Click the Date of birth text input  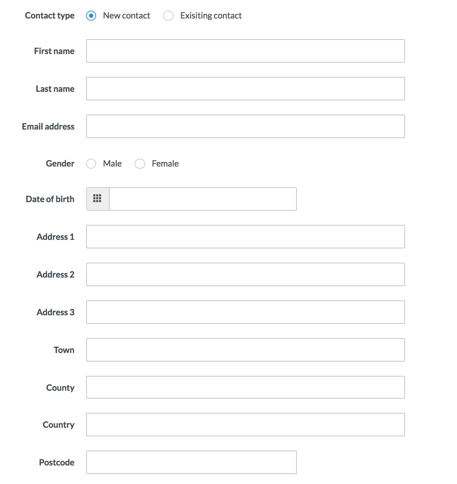203,199
